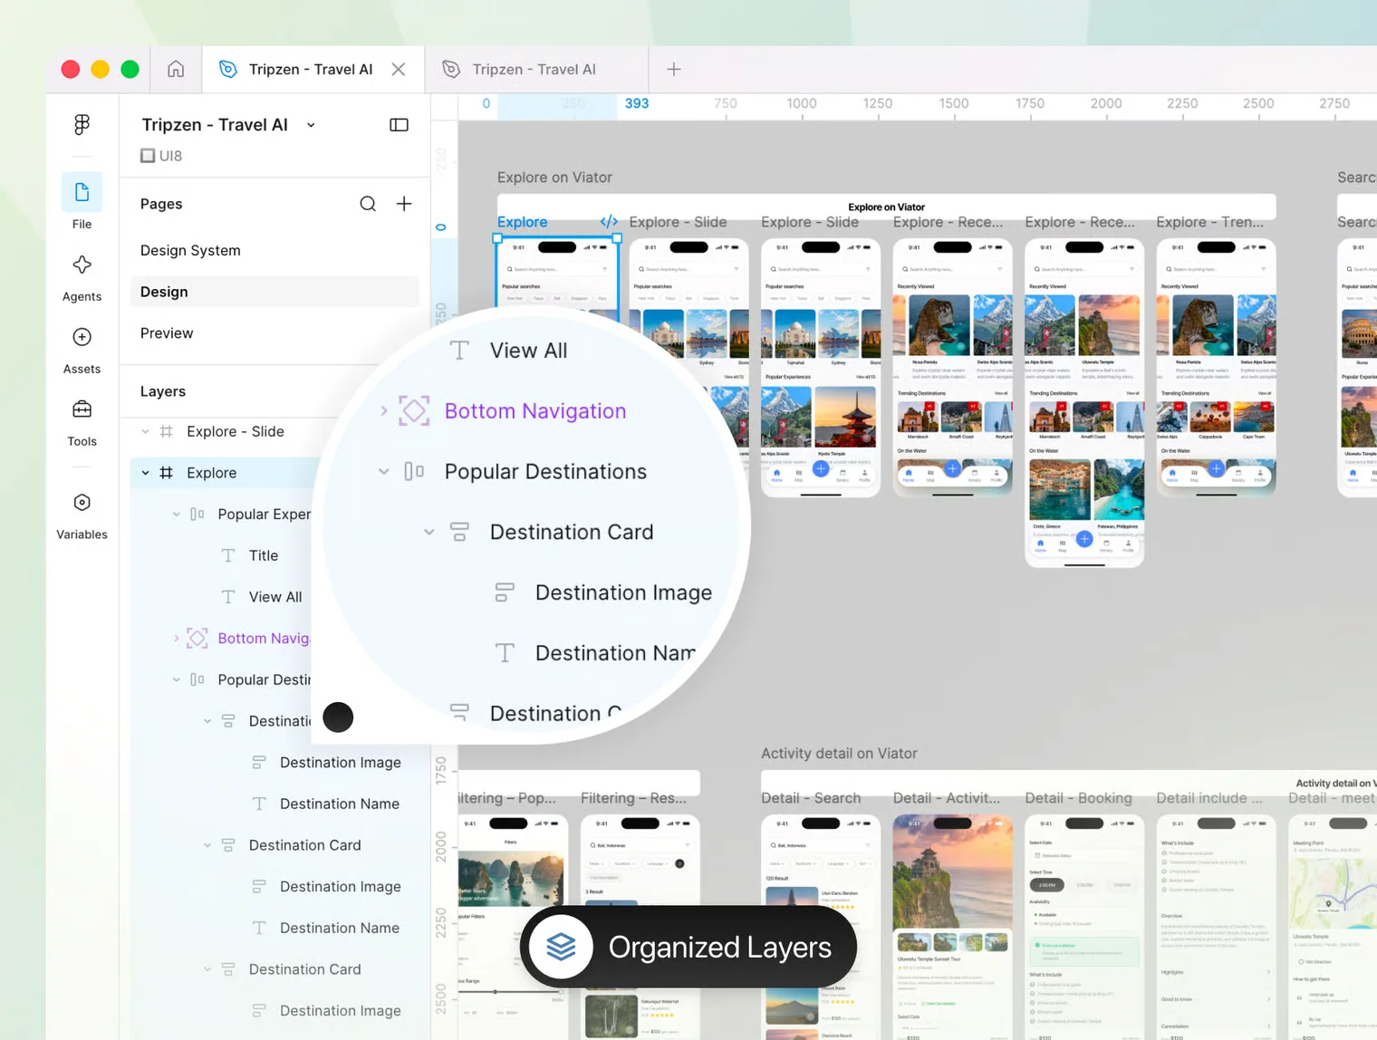Open the Figma main menu logo
This screenshot has width=1377, height=1040.
[x=82, y=124]
